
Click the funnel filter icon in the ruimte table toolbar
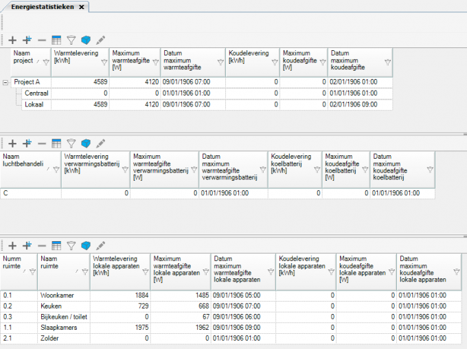coord(71,245)
